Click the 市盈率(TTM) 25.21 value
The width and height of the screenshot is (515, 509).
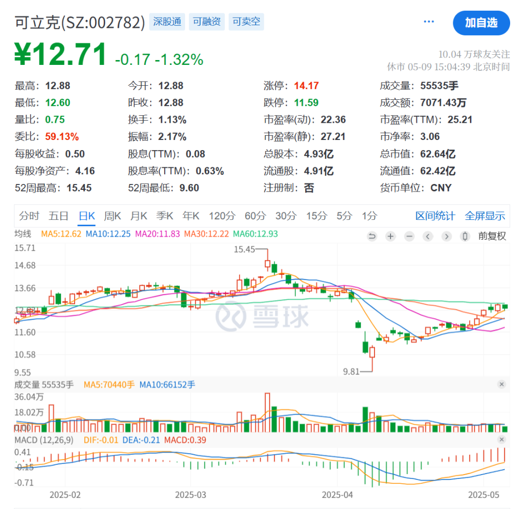click(x=460, y=120)
